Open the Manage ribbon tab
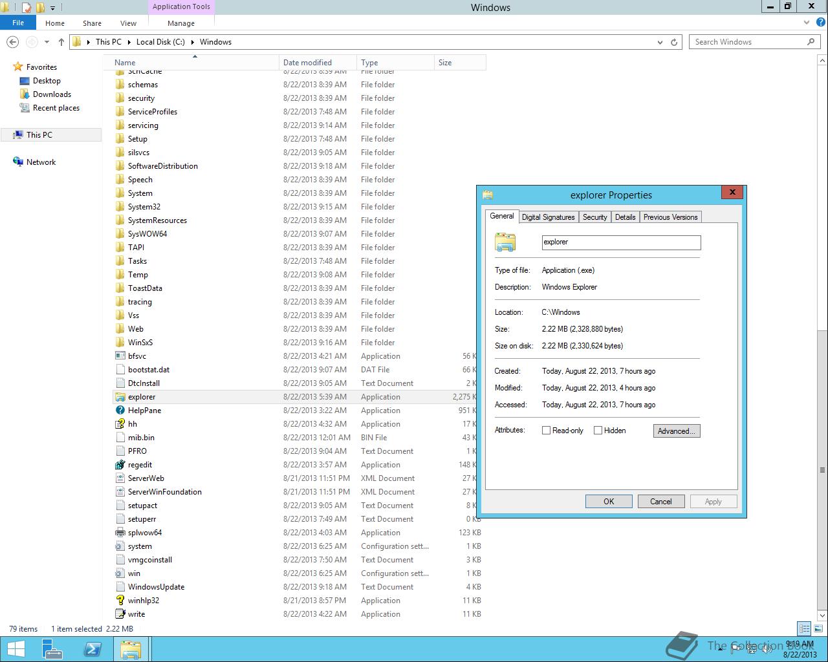 (181, 23)
